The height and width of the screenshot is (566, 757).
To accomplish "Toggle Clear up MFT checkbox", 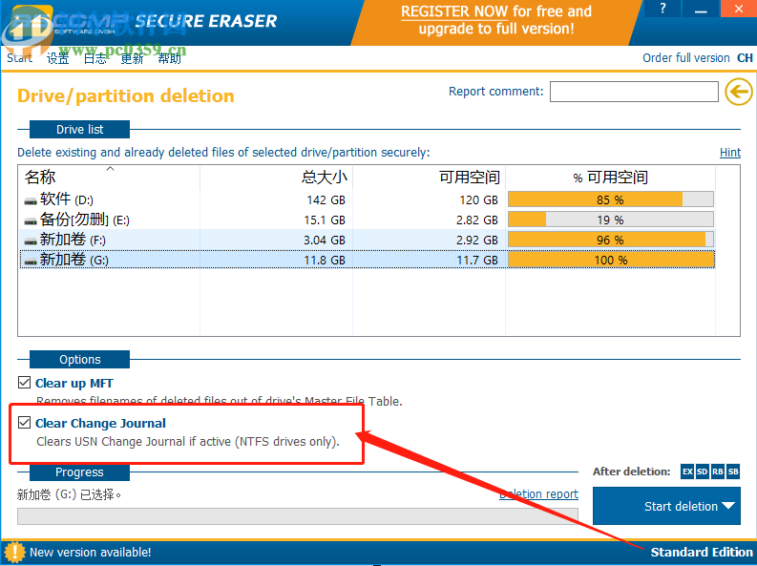I will pos(24,383).
